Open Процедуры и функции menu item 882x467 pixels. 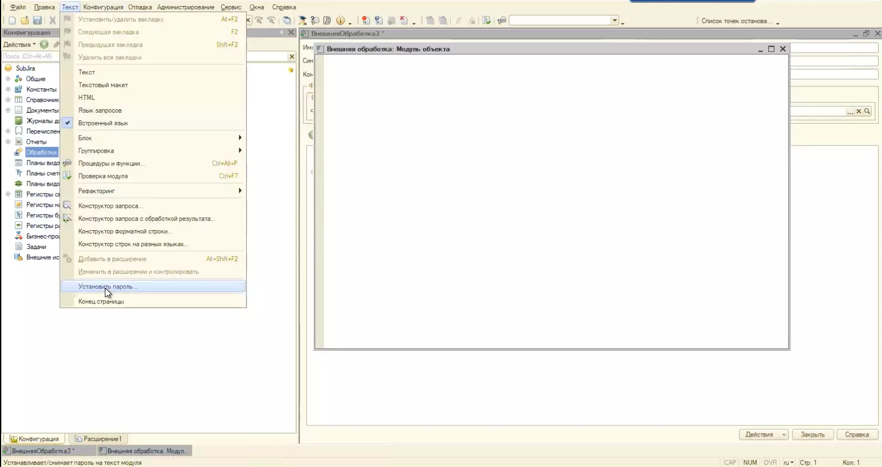pos(153,164)
